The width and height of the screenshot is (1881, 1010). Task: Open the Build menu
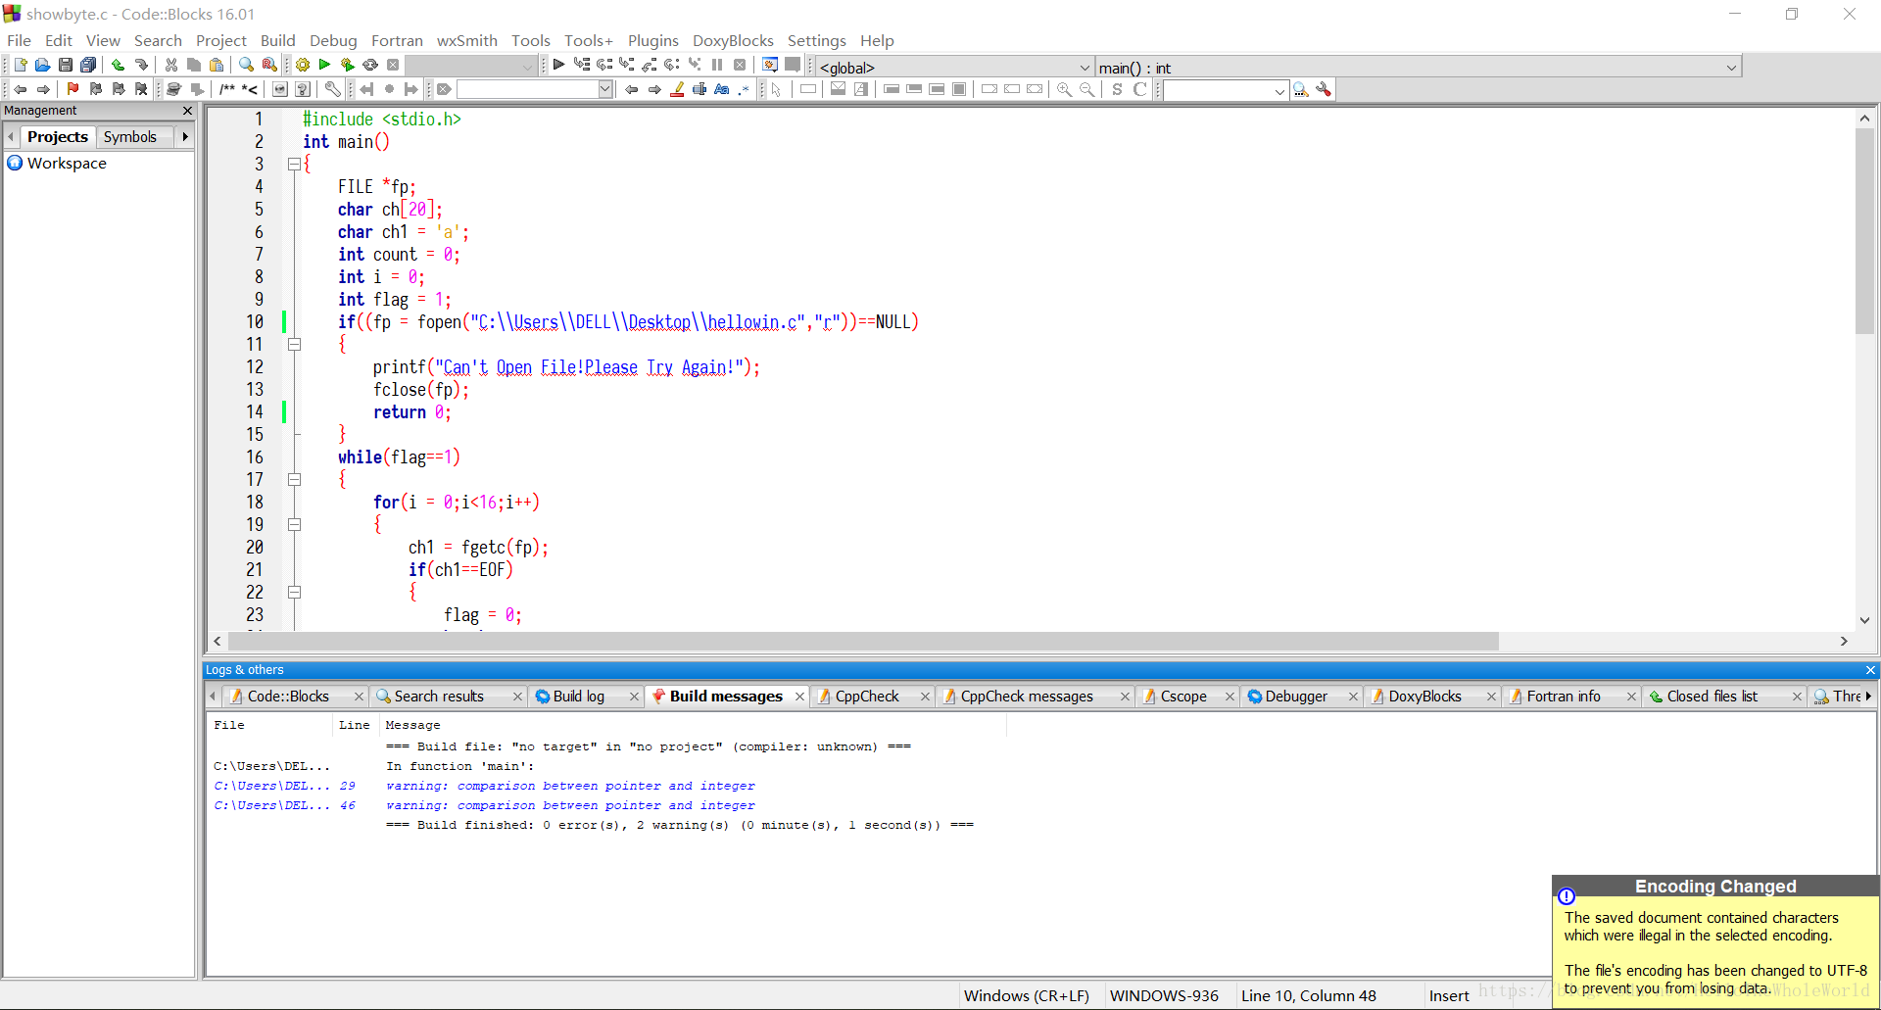click(277, 40)
